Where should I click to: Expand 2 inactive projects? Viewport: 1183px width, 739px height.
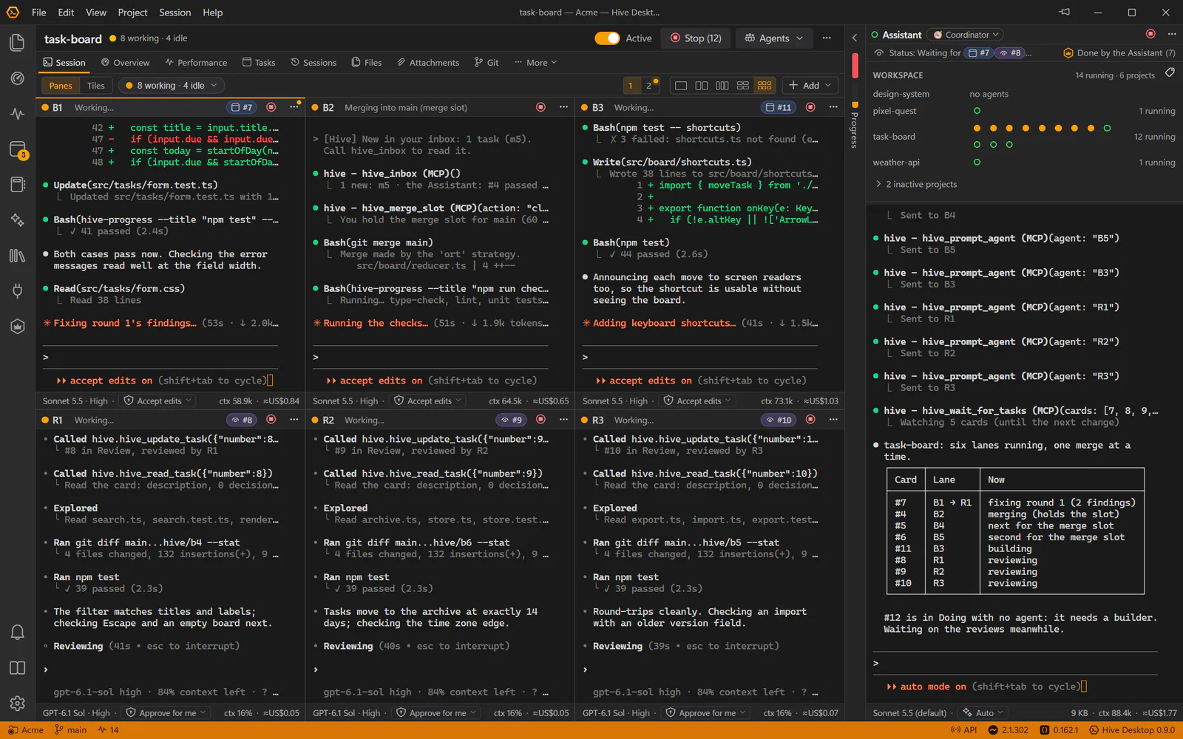click(916, 184)
